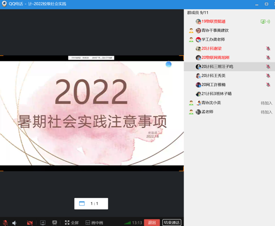275x226 pixels.
Task: Select member 学工办龚老师
Action: point(229,39)
